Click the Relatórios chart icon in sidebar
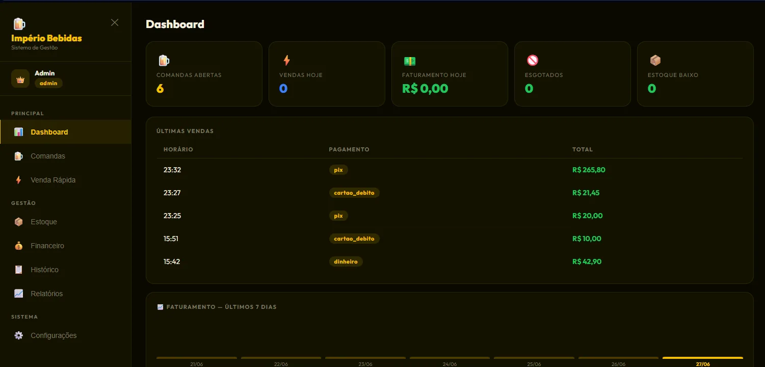Screen dimensions: 765x367 (19, 294)
